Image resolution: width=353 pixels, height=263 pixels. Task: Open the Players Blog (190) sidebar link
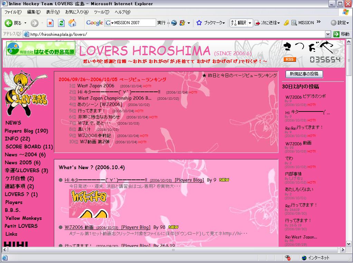[x=26, y=131]
